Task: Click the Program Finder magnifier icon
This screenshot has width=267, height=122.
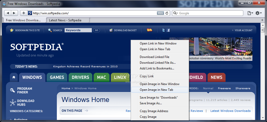Action: pos(13,91)
